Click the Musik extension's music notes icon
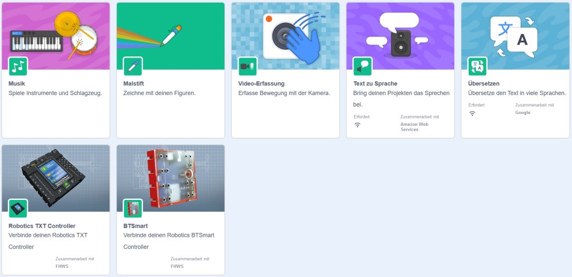 coord(18,66)
